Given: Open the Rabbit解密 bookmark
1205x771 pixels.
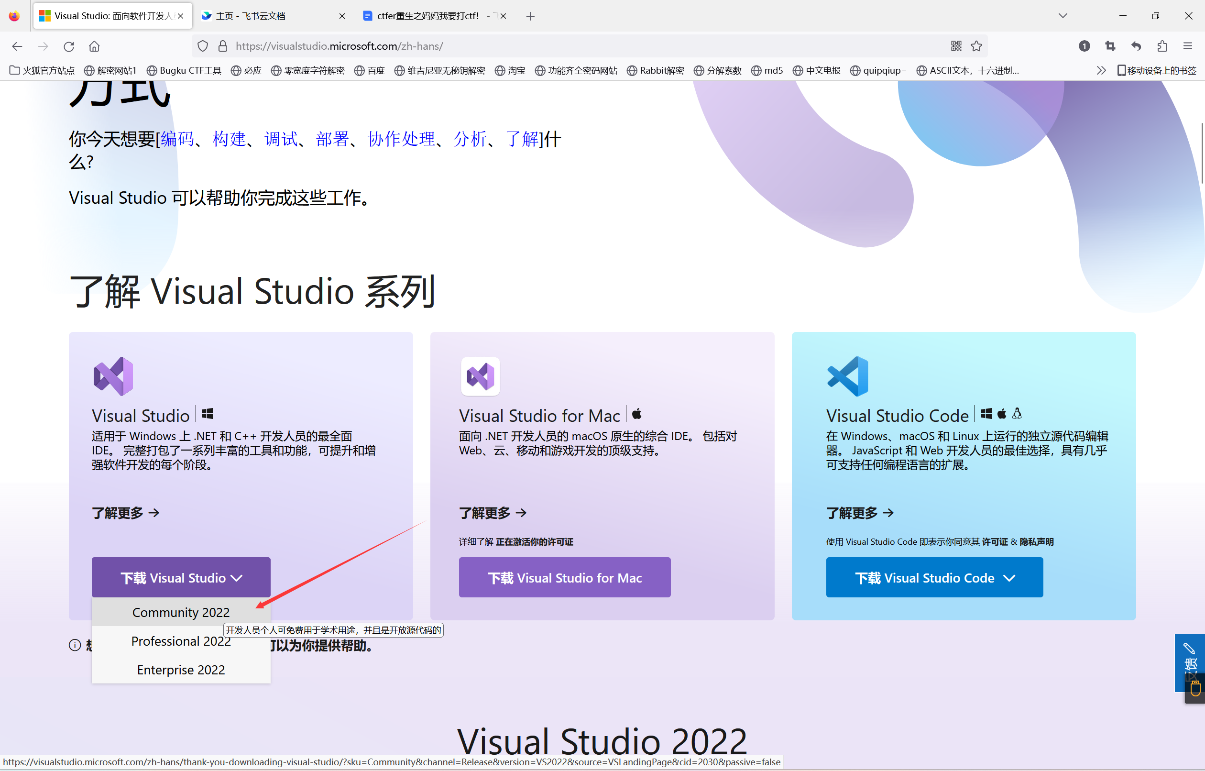Looking at the screenshot, I should pos(656,71).
